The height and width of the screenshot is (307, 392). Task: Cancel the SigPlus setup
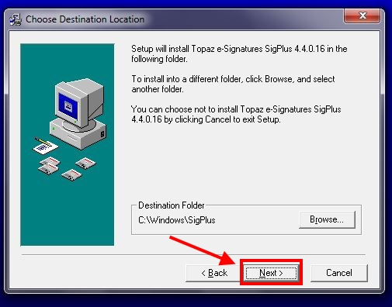[x=339, y=273]
